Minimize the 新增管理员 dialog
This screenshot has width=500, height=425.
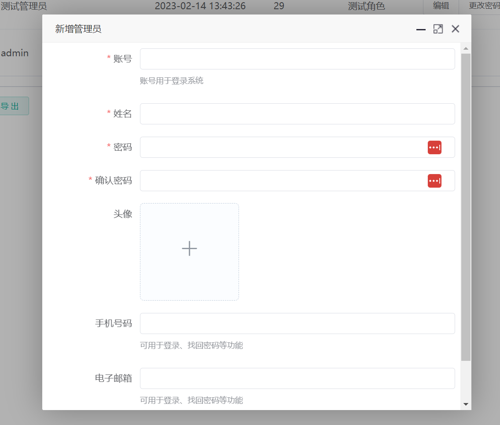pyautogui.click(x=421, y=29)
